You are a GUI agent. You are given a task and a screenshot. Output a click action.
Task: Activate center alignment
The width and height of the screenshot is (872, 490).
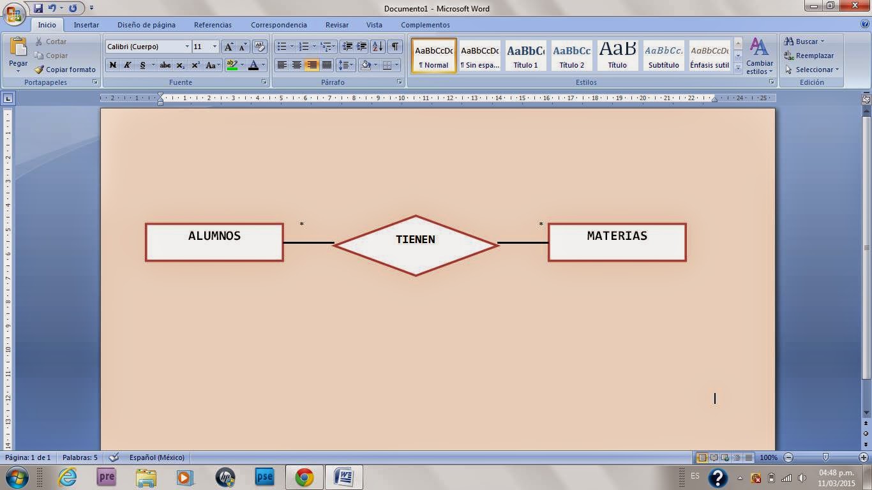point(297,65)
